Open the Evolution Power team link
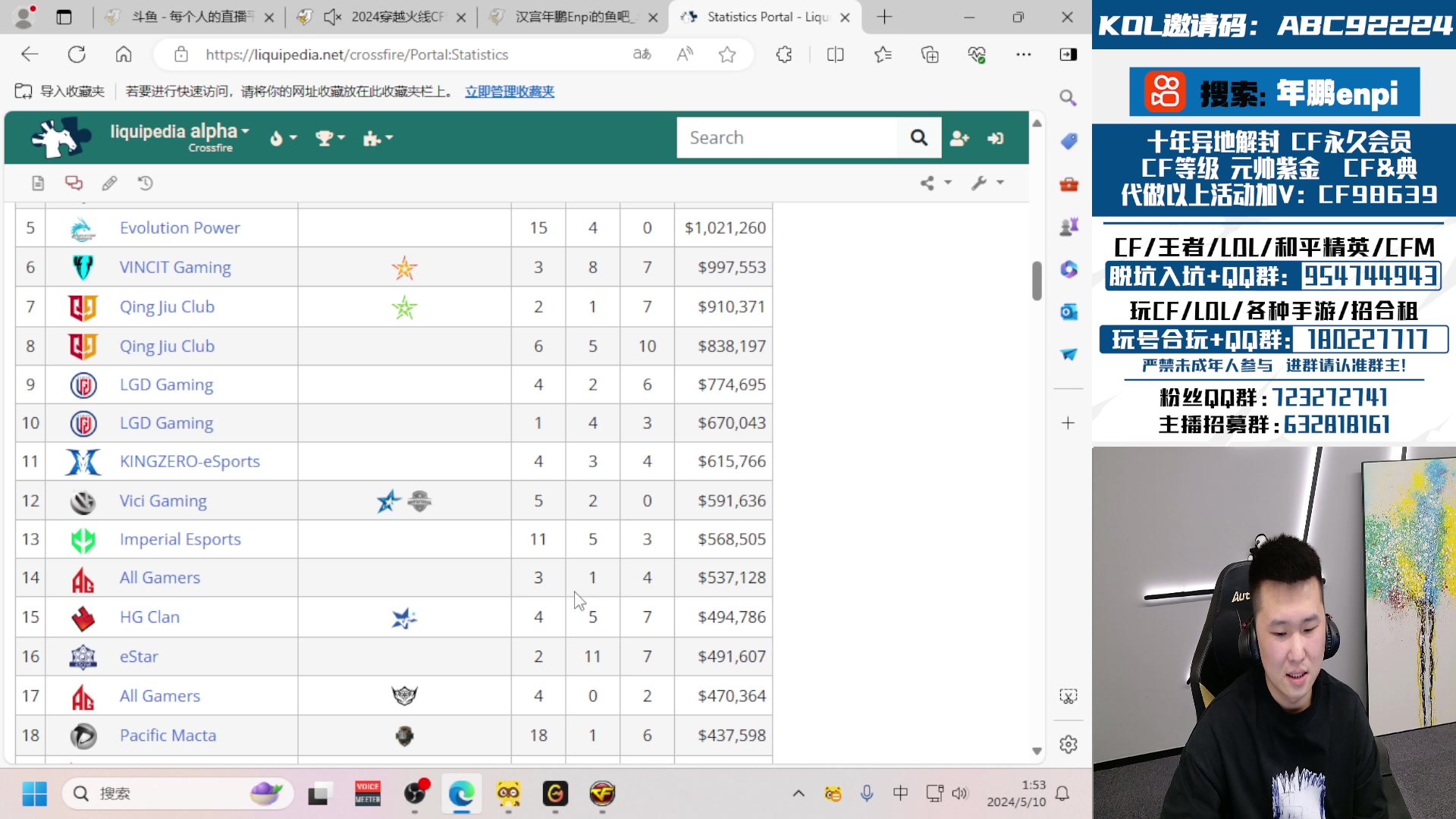1456x819 pixels. (180, 227)
